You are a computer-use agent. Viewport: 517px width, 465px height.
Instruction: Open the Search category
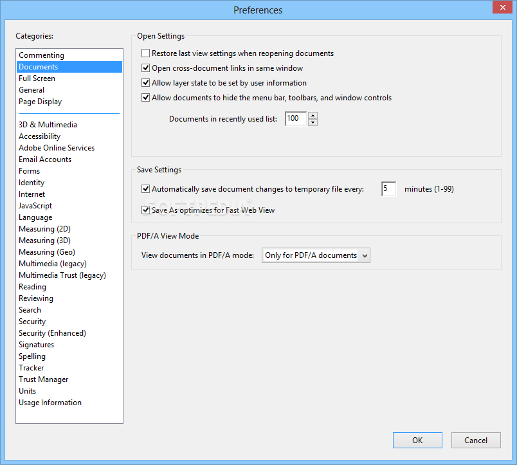[69, 309]
